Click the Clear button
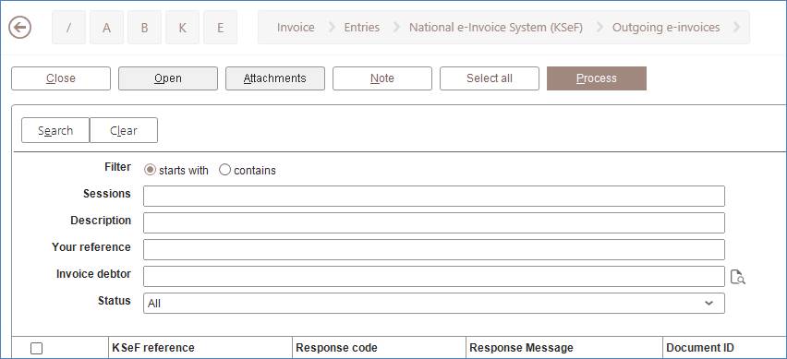Screen dimensions: 787x359 click(124, 130)
